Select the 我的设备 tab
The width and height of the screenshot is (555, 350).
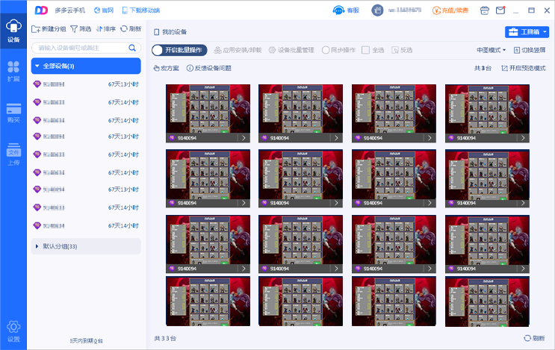pyautogui.click(x=170, y=32)
